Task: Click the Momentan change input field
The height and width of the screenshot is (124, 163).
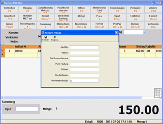Action: (x=84, y=81)
